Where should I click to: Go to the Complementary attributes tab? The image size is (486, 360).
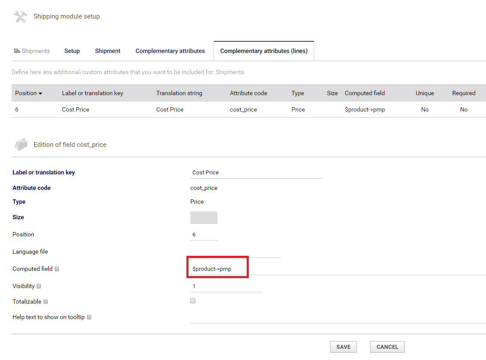tap(170, 51)
